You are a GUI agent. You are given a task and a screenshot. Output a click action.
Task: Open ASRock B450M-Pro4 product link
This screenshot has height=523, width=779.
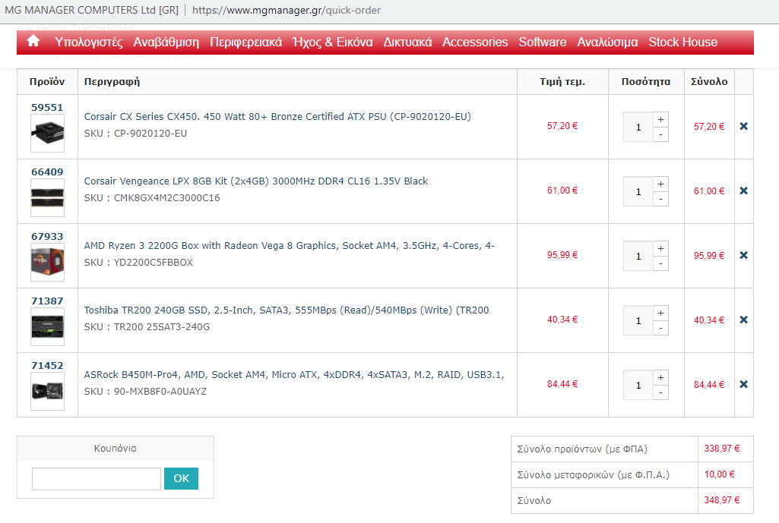tap(294, 375)
